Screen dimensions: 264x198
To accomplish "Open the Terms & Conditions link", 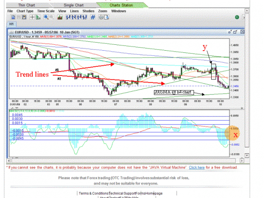I will 93,193.
